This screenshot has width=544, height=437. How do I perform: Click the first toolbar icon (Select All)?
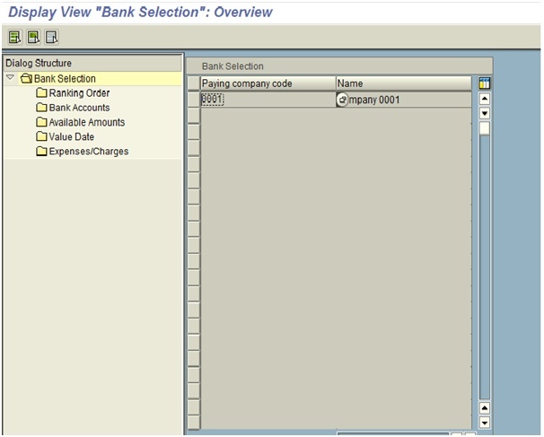pos(15,37)
